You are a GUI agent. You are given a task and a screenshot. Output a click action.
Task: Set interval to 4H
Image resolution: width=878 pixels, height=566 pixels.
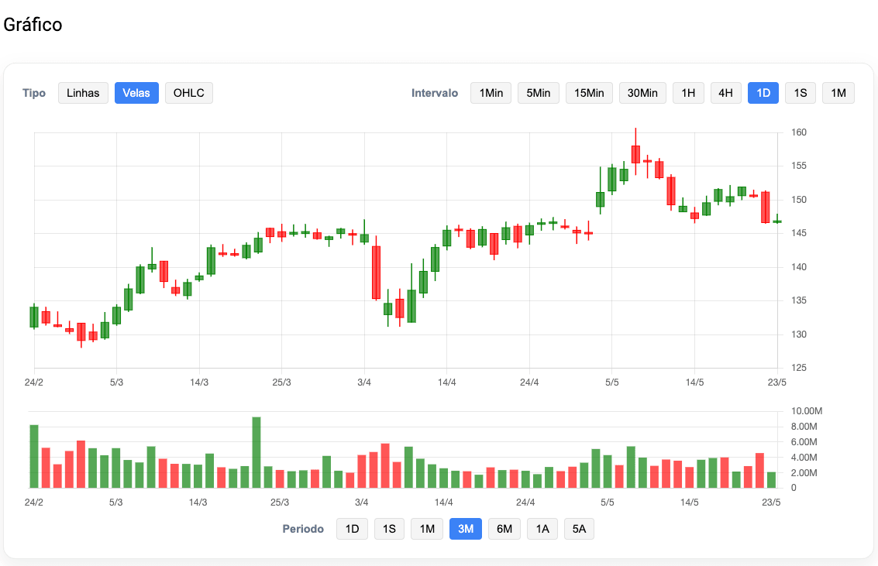[725, 93]
